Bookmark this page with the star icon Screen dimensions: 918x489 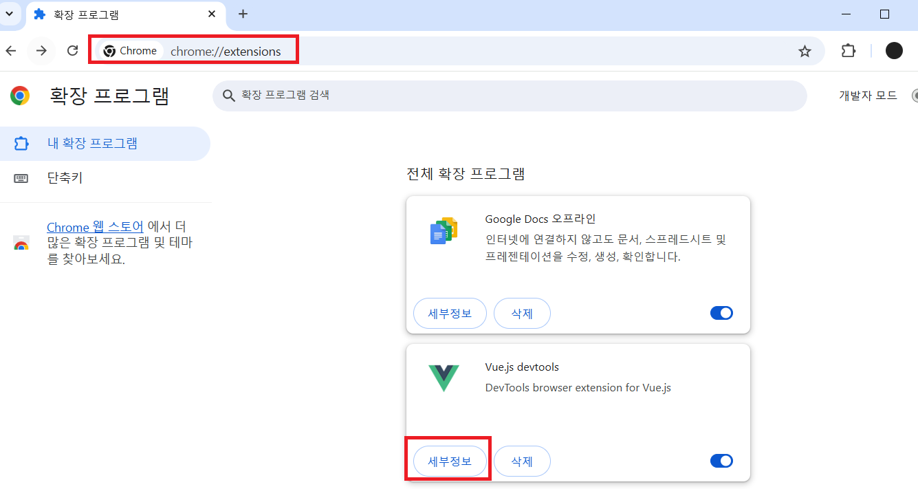(805, 51)
